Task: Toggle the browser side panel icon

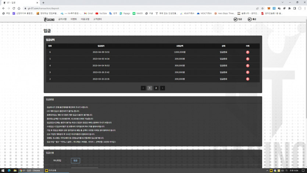Action: point(294,8)
